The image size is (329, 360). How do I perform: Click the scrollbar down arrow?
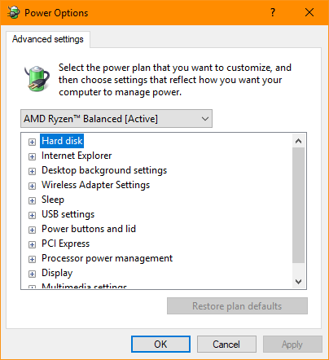tap(299, 282)
